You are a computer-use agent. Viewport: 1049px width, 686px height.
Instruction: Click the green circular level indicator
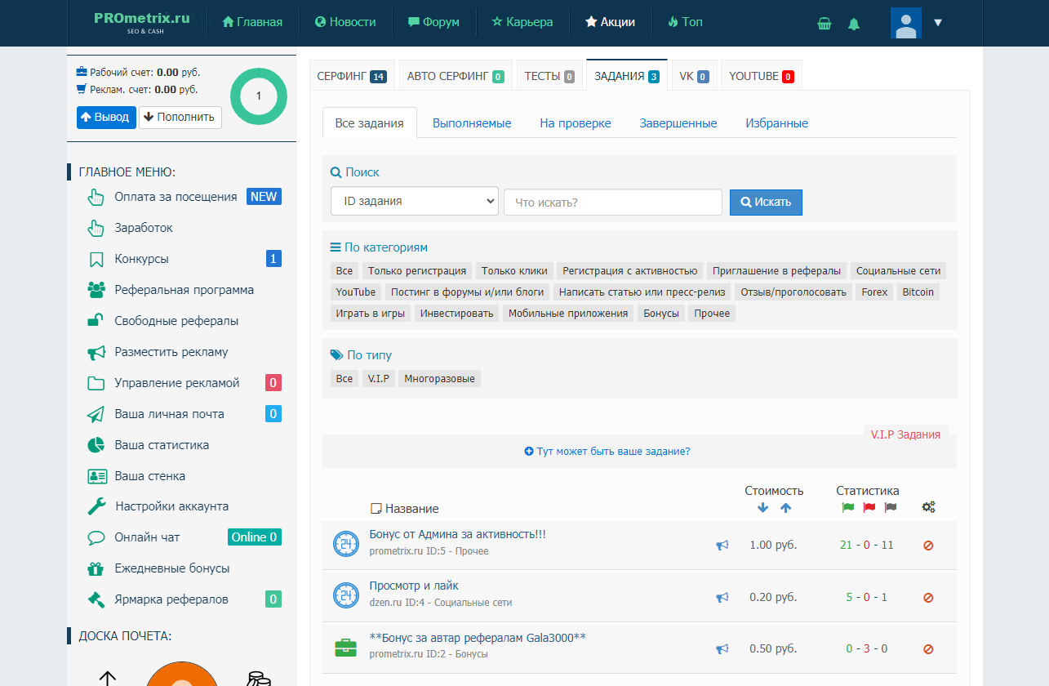[x=259, y=96]
